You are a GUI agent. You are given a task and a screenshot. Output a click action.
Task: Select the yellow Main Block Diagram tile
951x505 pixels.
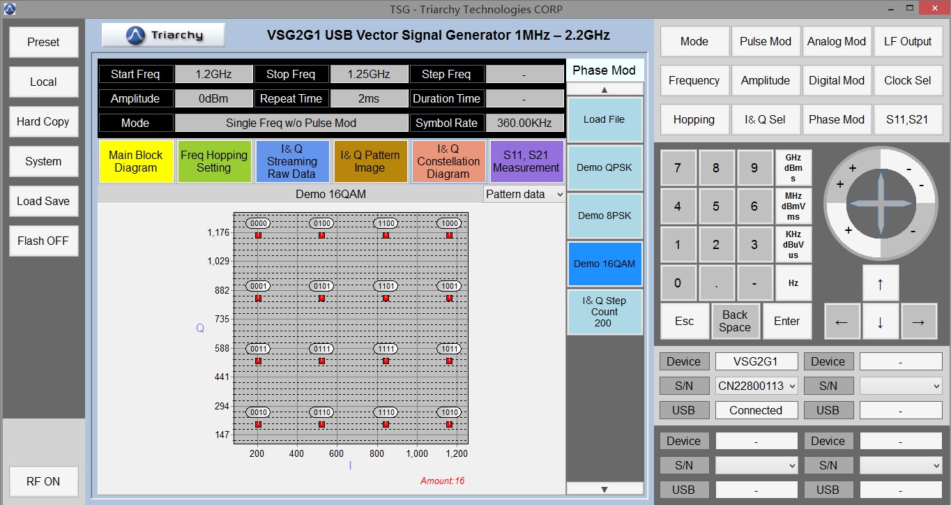tap(136, 161)
